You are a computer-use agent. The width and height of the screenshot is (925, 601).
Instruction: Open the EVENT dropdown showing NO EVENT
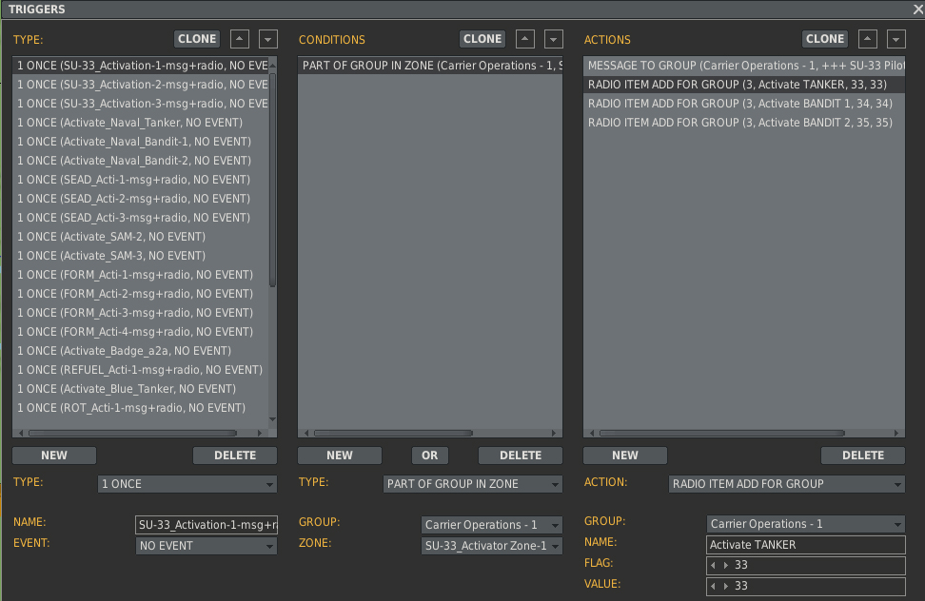pyautogui.click(x=206, y=546)
